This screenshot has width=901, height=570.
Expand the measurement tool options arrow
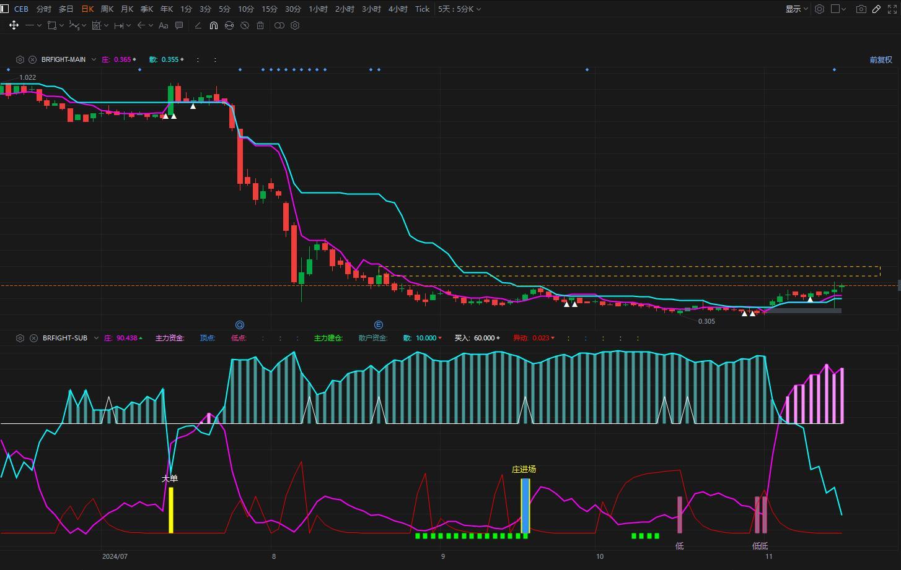106,25
